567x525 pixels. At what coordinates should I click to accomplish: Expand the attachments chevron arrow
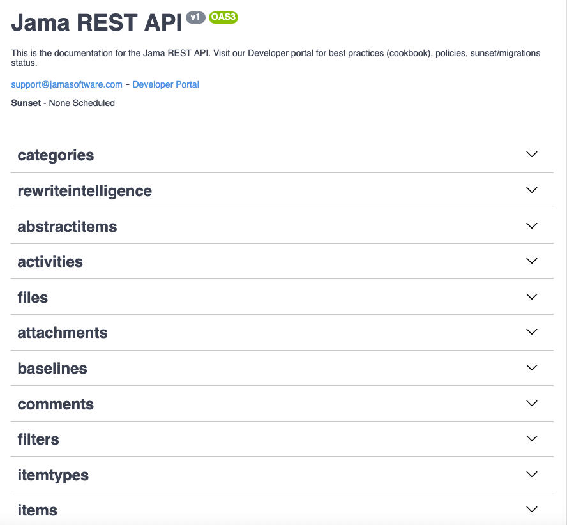(x=531, y=332)
